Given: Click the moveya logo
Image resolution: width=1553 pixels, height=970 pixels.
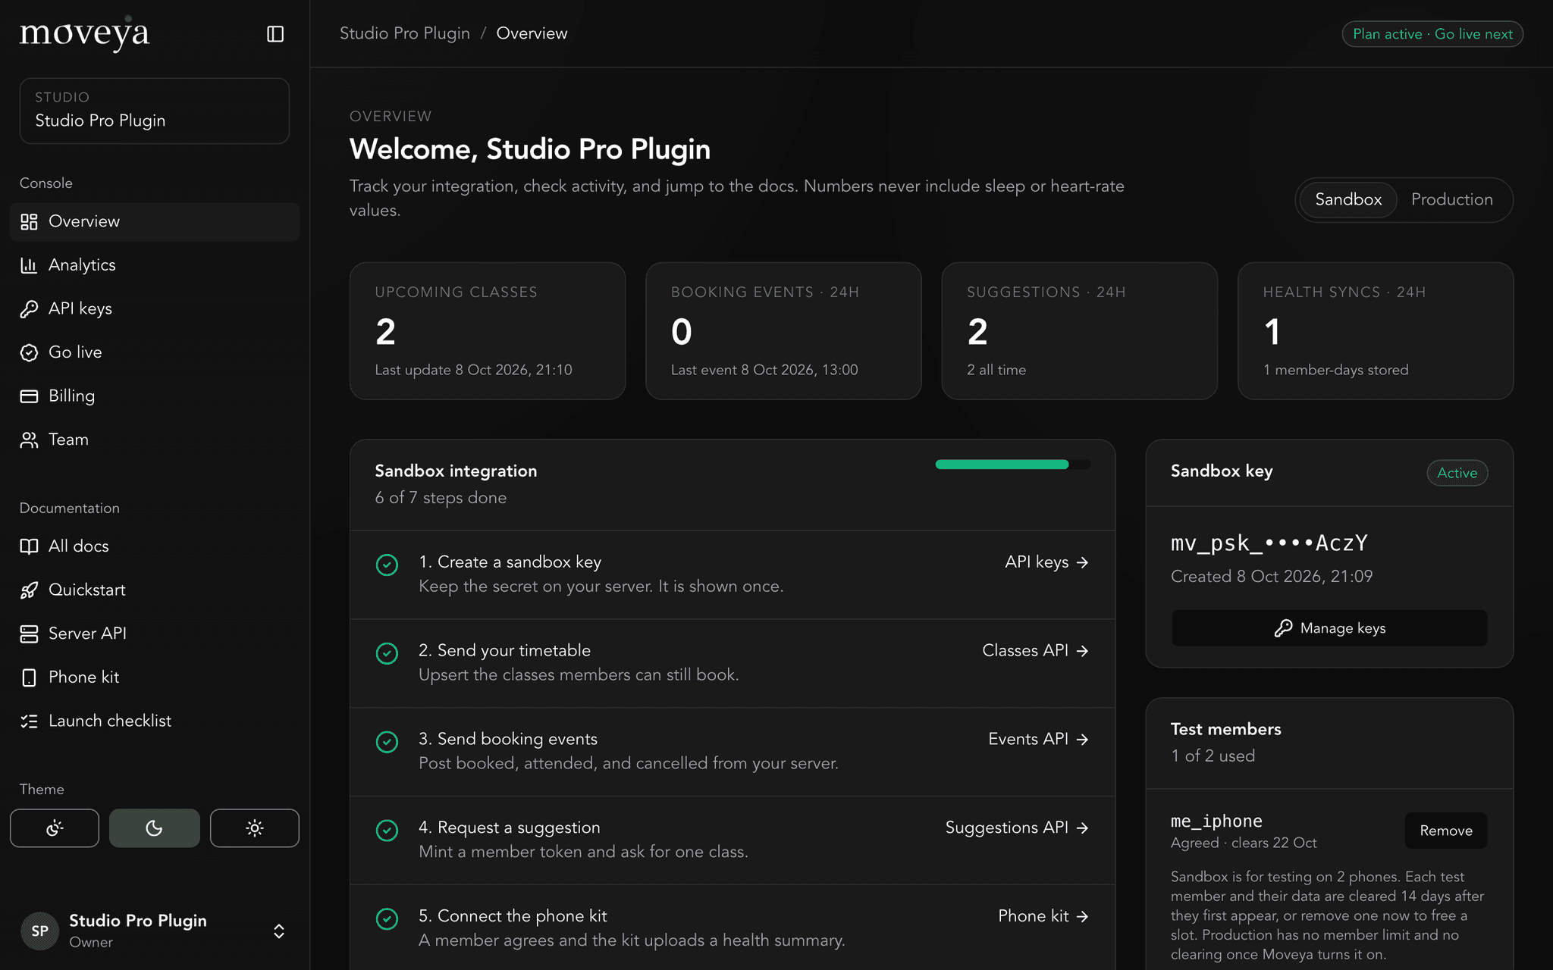Looking at the screenshot, I should 84,34.
